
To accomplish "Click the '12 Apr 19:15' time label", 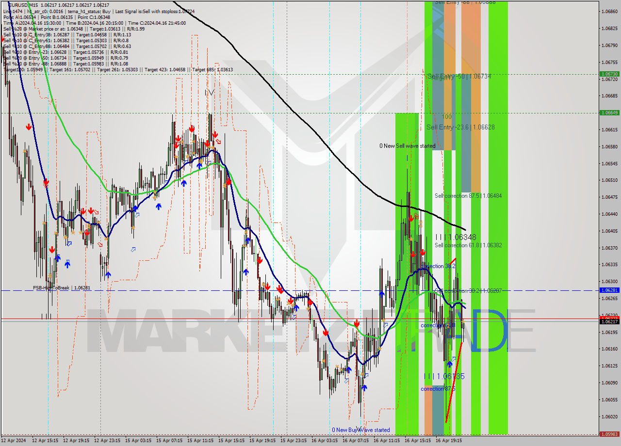I will click(76, 441).
